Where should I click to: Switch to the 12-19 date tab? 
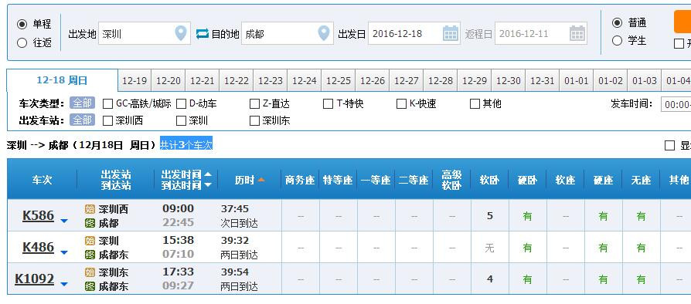click(x=134, y=81)
